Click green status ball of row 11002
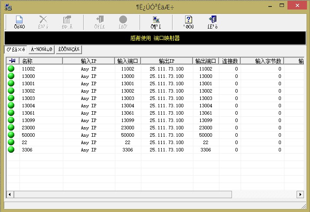This screenshot has height=212, width=310. [x=11, y=69]
